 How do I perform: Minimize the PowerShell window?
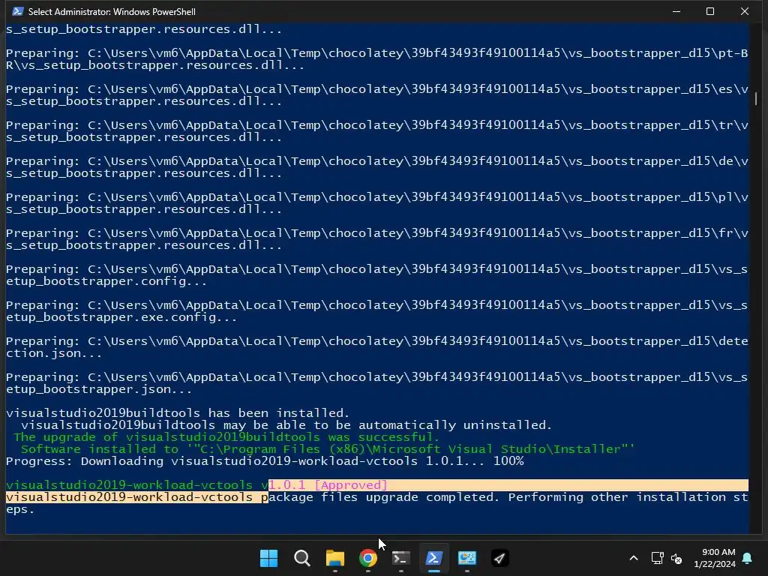point(676,11)
